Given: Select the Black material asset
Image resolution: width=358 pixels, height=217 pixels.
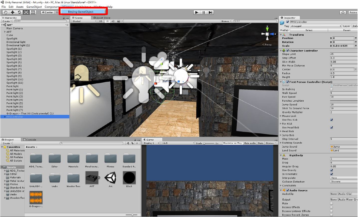Looking at the screenshot, I should click(x=129, y=178).
